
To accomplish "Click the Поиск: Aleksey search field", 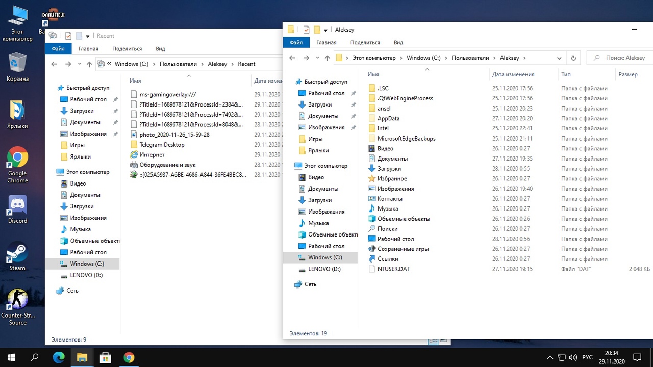I will click(620, 58).
